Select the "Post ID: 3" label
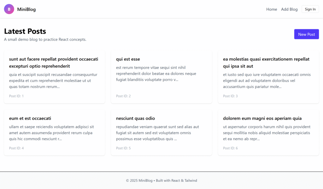This screenshot has height=189, width=323. coord(230,96)
